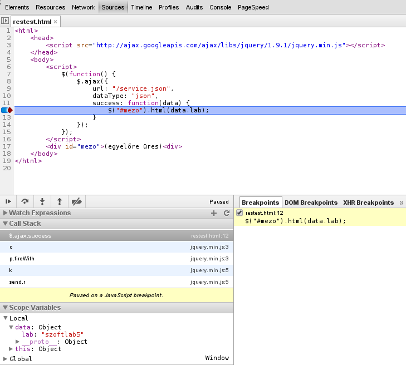Open jquery.min.js:3 link in 'c' row

coord(209,247)
